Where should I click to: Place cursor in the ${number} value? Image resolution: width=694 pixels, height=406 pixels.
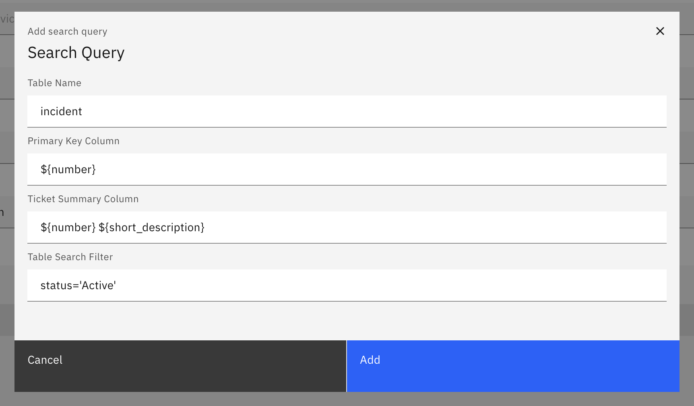pyautogui.click(x=68, y=170)
